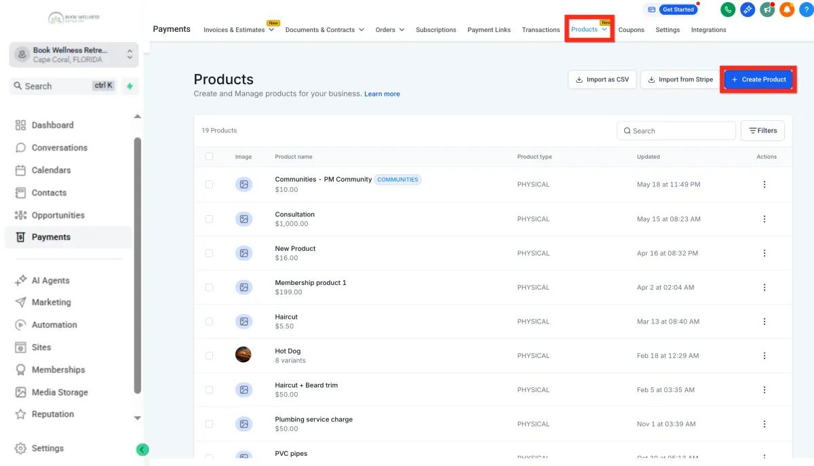Screen dimensions: 814x466
Task: Click the green lightning bolt quick actions icon
Action: pos(130,86)
